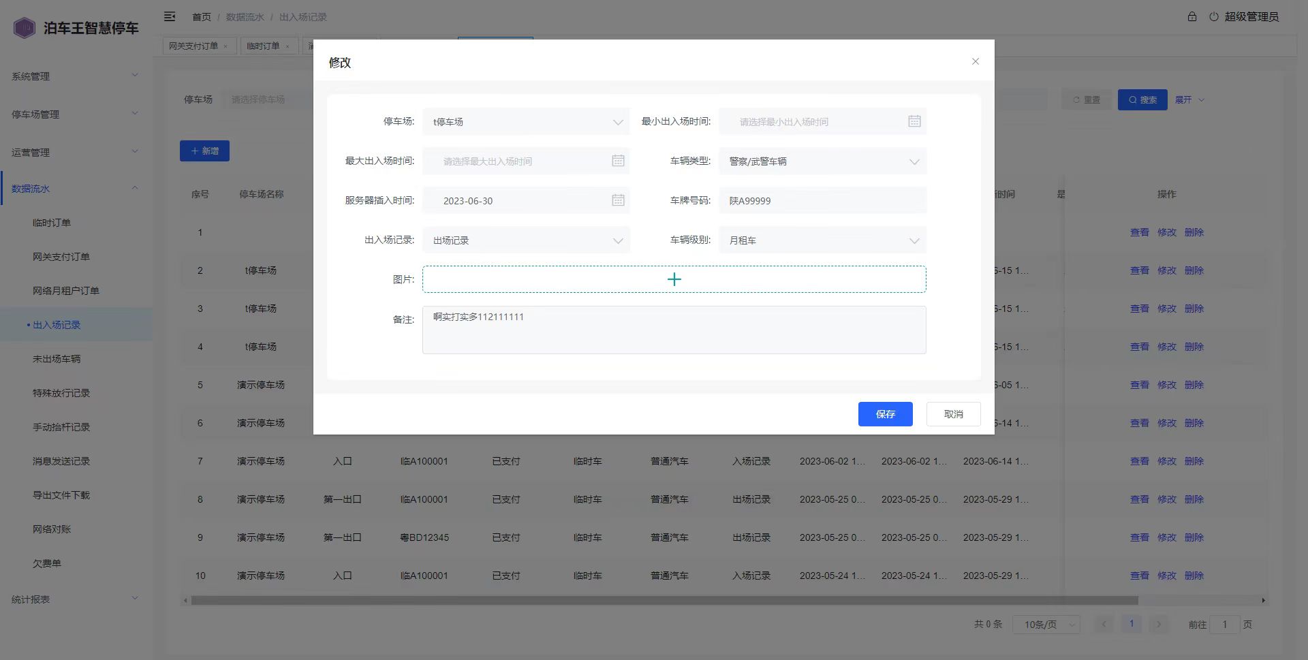Click 修改 link in row 8
The width and height of the screenshot is (1308, 660).
pos(1167,499)
